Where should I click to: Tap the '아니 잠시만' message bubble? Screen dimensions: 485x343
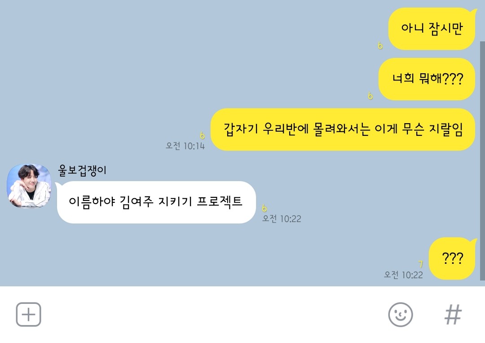coord(432,29)
